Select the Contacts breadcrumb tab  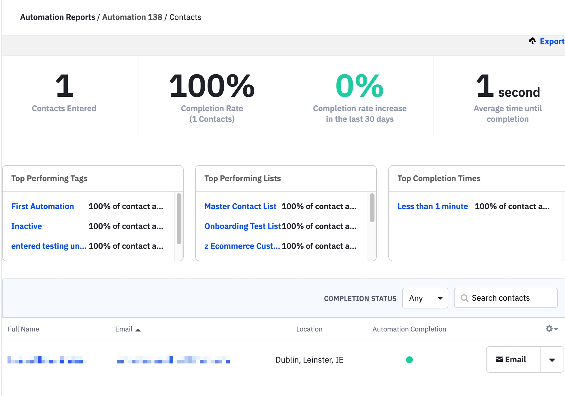(x=185, y=17)
